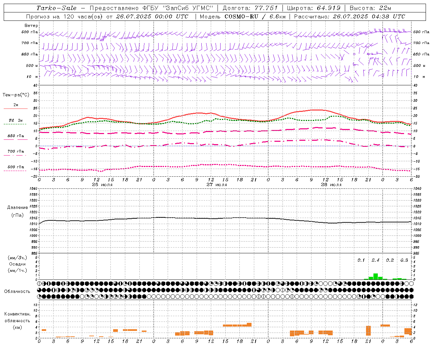Click the Tarko-Sale station title
The height and width of the screenshot is (344, 431).
pyautogui.click(x=57, y=8)
